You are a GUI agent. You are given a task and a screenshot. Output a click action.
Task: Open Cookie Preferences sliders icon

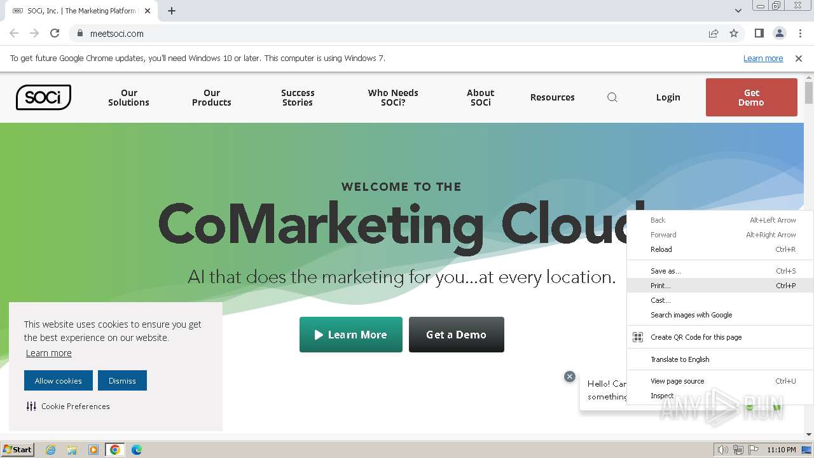pyautogui.click(x=31, y=406)
